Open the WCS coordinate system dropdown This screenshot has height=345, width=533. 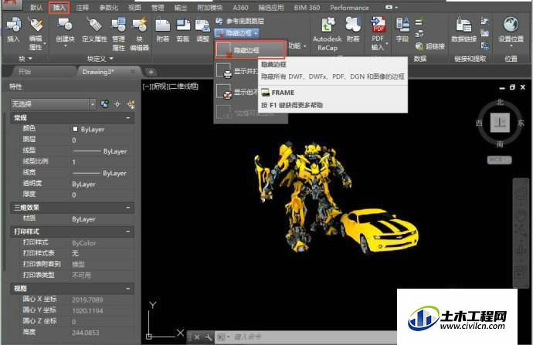coord(499,160)
